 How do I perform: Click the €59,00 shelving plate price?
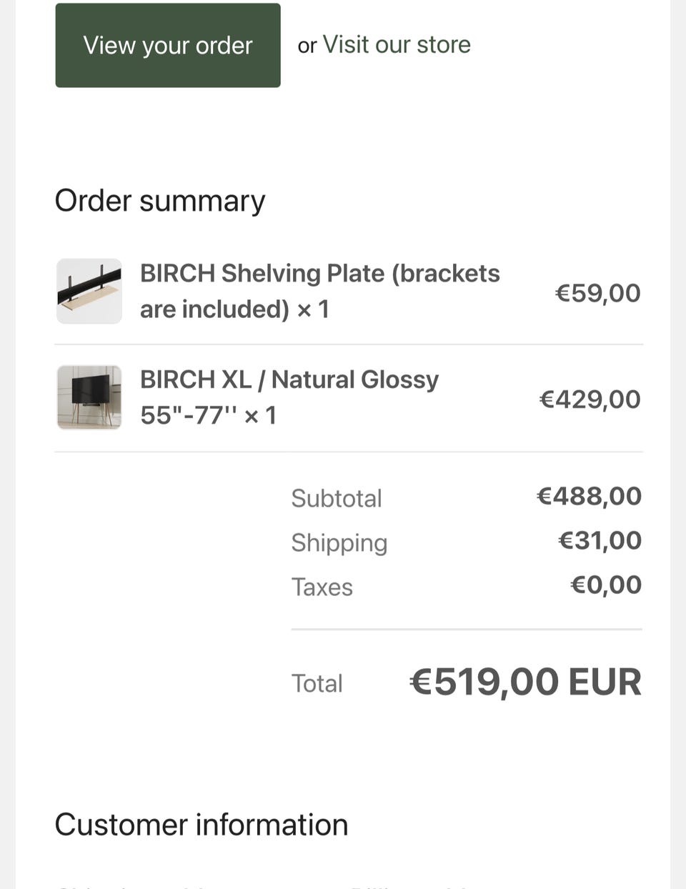pos(598,292)
